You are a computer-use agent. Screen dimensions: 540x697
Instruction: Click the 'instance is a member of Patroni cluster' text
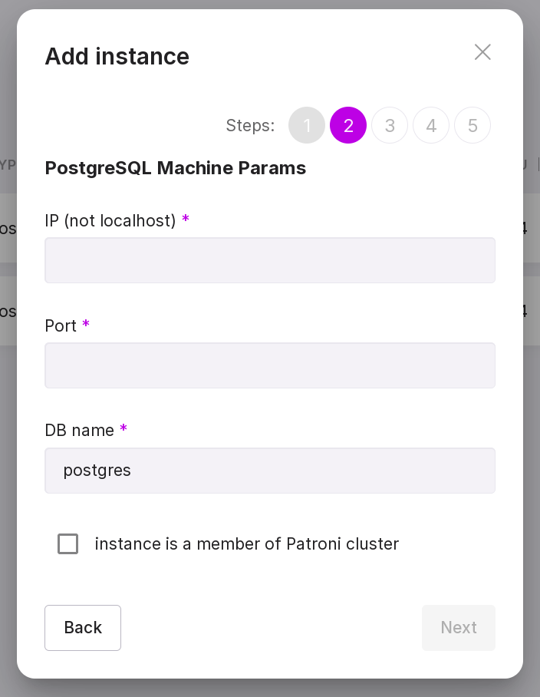pos(246,544)
